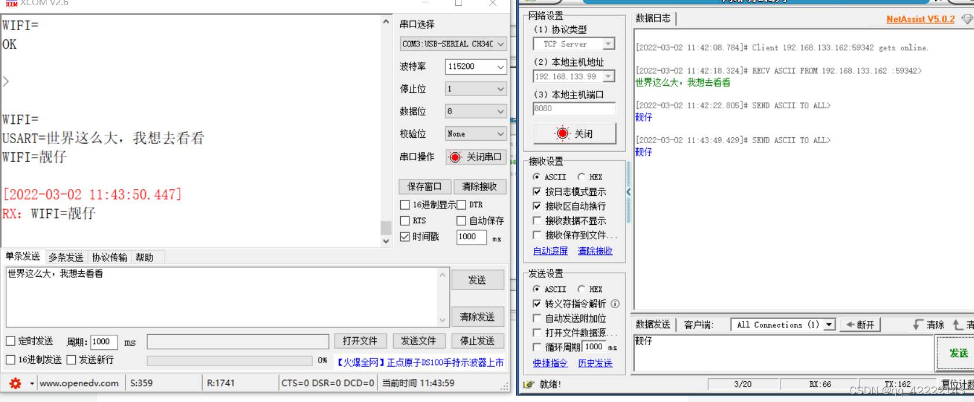
Task: Enable 定时发送 checkbox
Action: tap(10, 341)
